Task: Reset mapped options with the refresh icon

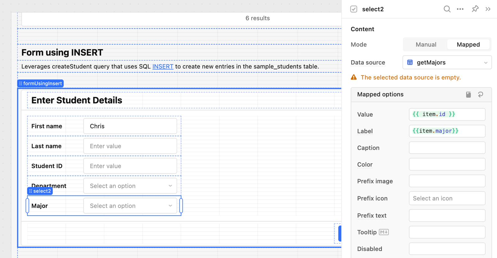Action: [x=481, y=94]
